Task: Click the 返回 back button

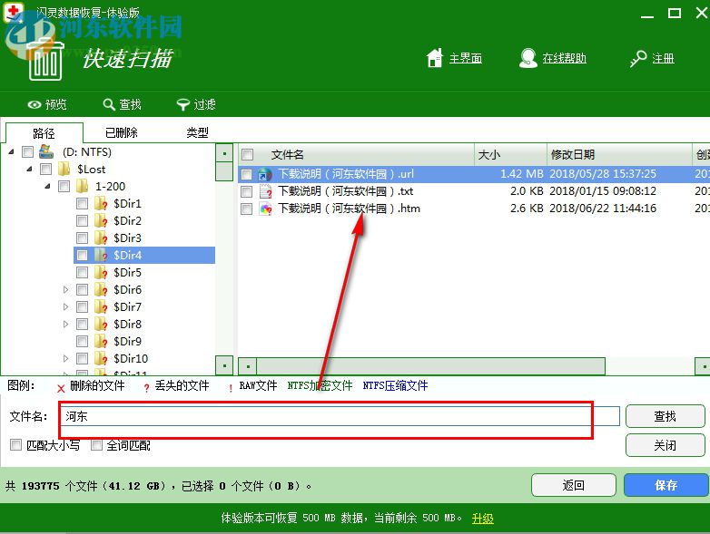Action: click(x=573, y=485)
